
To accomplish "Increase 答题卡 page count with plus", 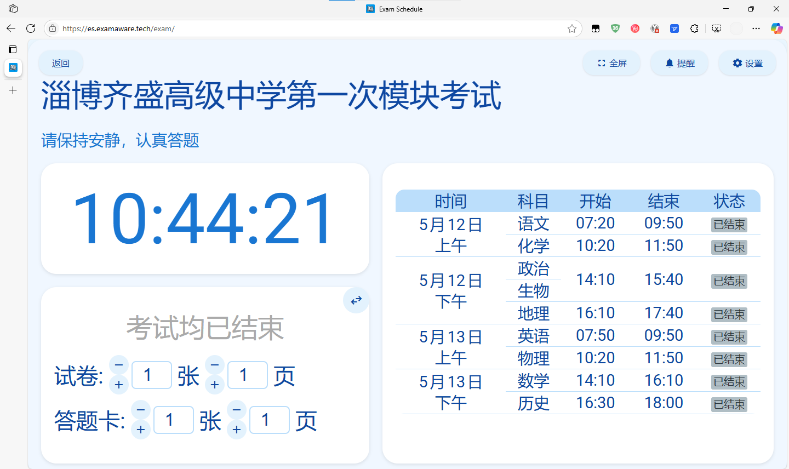I will pos(237,430).
